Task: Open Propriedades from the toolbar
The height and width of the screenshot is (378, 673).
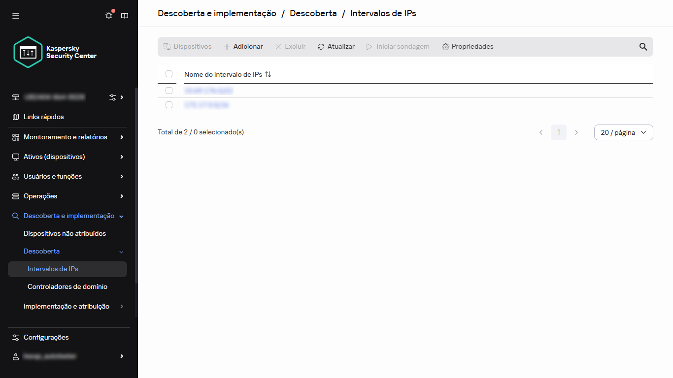Action: pyautogui.click(x=468, y=47)
